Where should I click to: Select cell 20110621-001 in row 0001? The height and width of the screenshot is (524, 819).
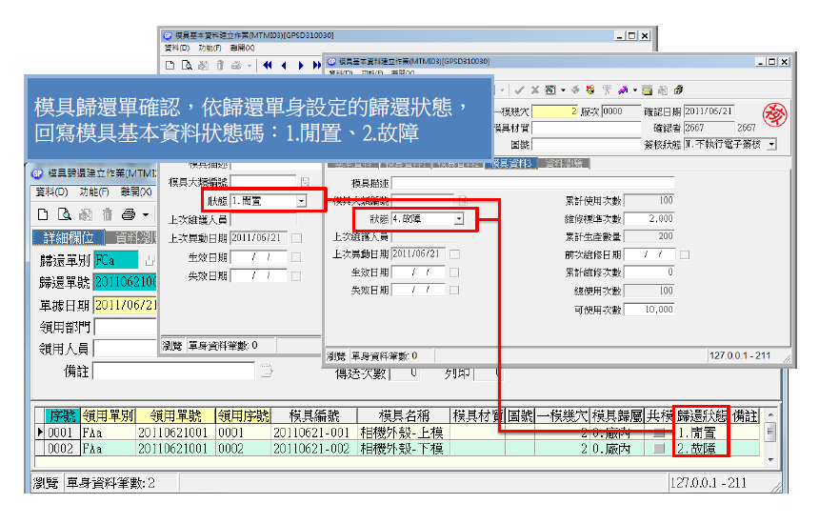[314, 433]
